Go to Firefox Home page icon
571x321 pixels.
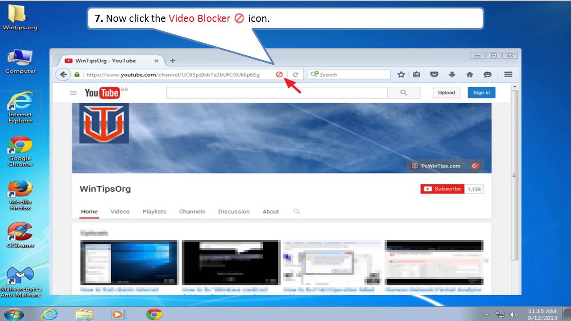(x=470, y=74)
